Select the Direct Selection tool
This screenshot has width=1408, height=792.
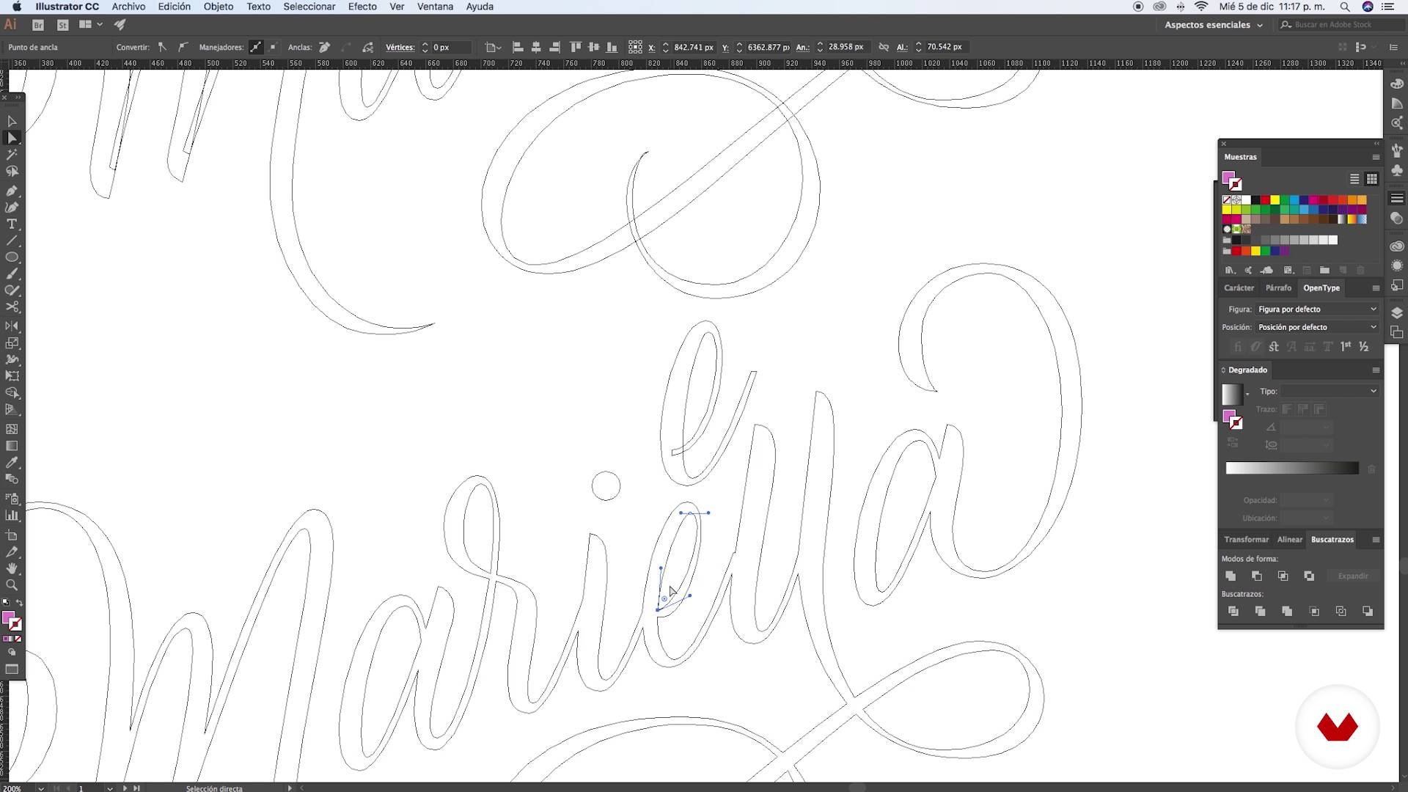[x=12, y=138]
